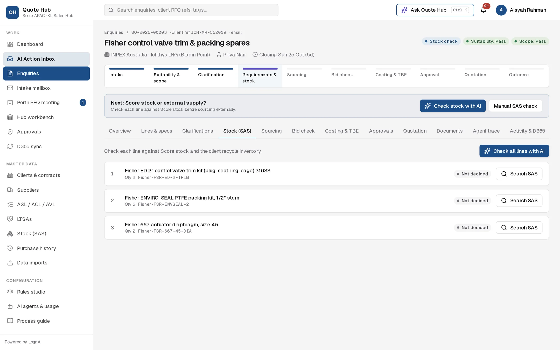
Task: Click the QH Quote Hub logo
Action: [x=12, y=12]
